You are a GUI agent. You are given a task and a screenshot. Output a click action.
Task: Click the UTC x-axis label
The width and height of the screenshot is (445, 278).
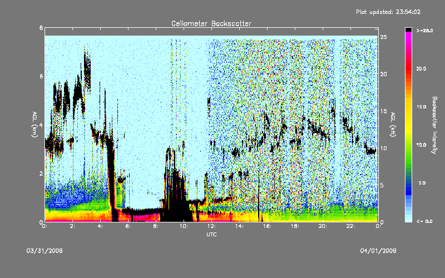click(211, 234)
